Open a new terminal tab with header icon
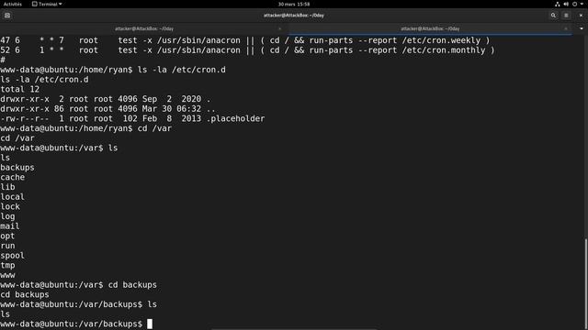This screenshot has height=330, width=588. pyautogui.click(x=7, y=16)
